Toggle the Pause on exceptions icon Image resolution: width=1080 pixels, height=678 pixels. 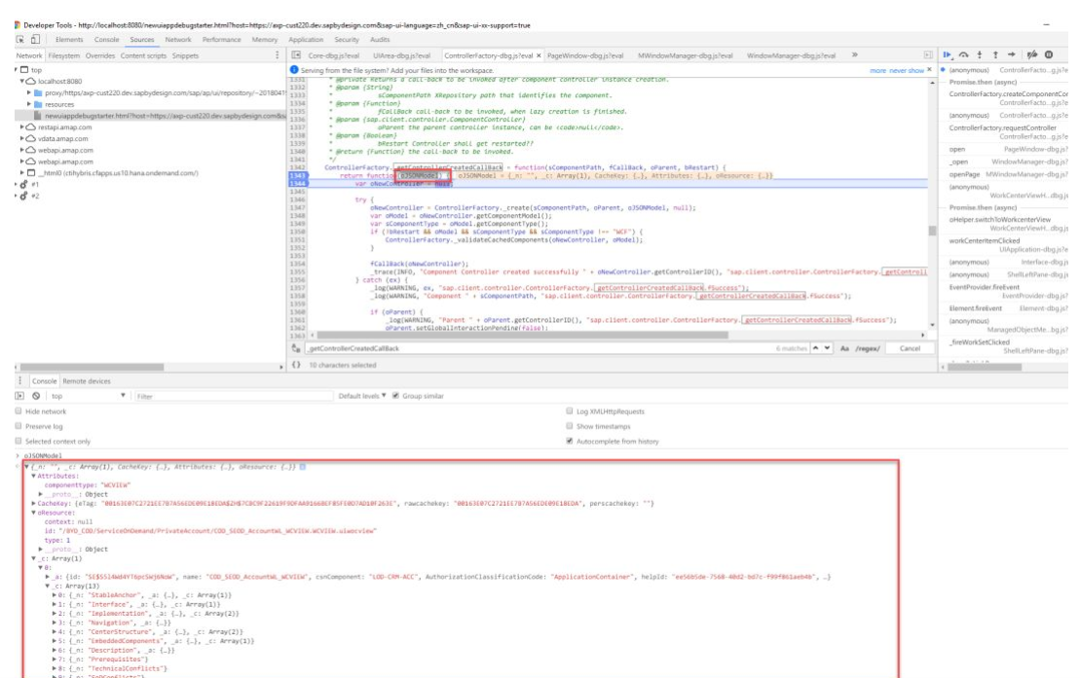pyautogui.click(x=1049, y=54)
